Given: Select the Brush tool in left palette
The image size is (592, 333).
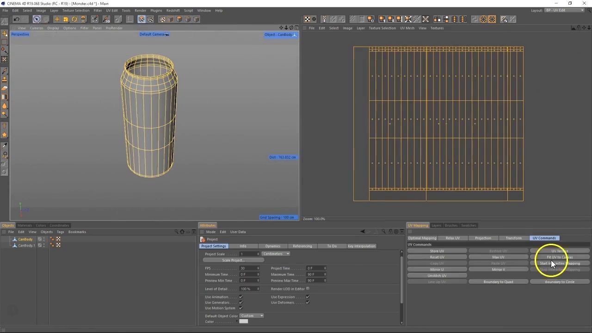Looking at the screenshot, I should 5,71.
